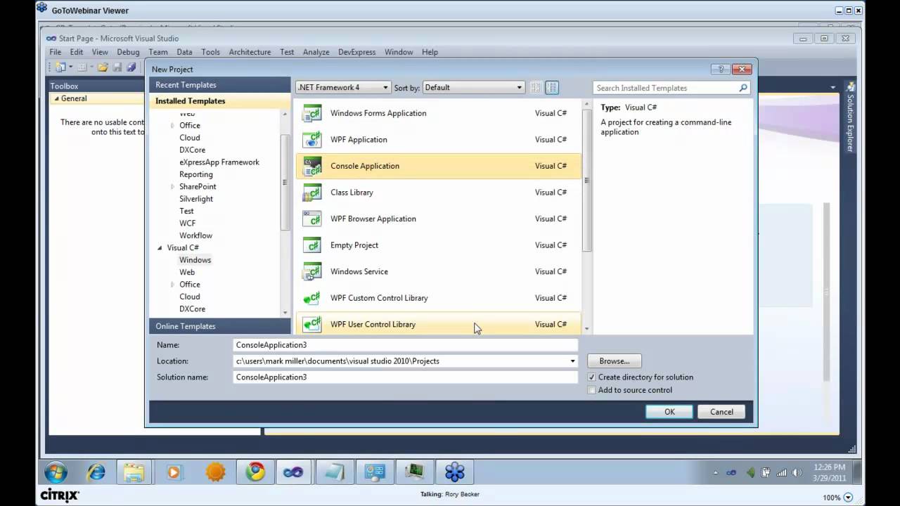Click the Save floppy disk toolbar icon
Viewport: 900px width, 506px height.
(x=117, y=67)
